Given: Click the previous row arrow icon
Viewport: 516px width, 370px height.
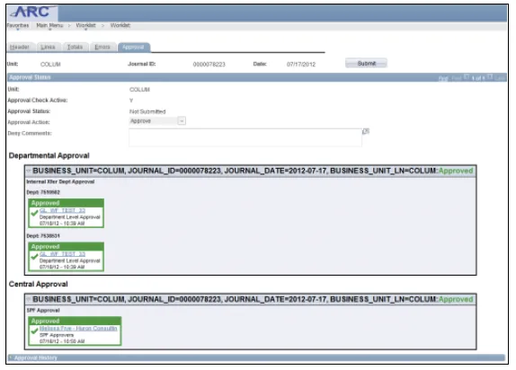Looking at the screenshot, I should point(467,77).
